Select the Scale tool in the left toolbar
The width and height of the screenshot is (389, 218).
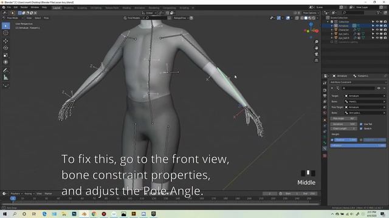pyautogui.click(x=5, y=55)
